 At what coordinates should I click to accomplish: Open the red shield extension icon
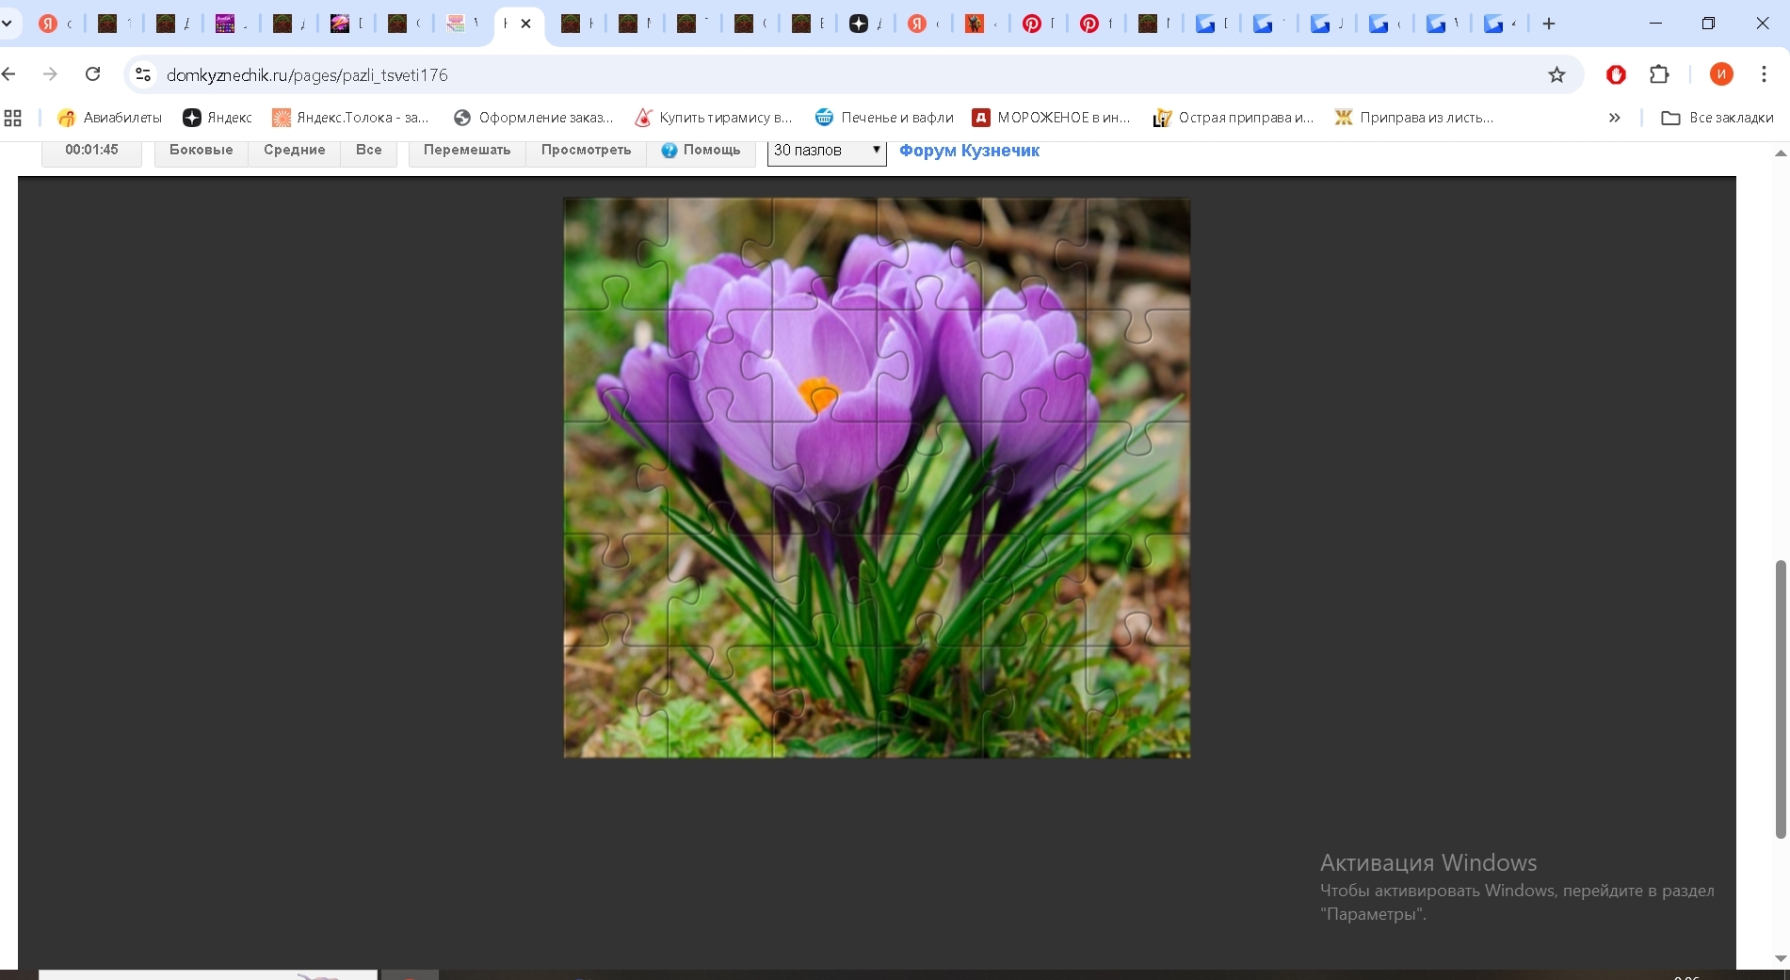pos(1616,74)
